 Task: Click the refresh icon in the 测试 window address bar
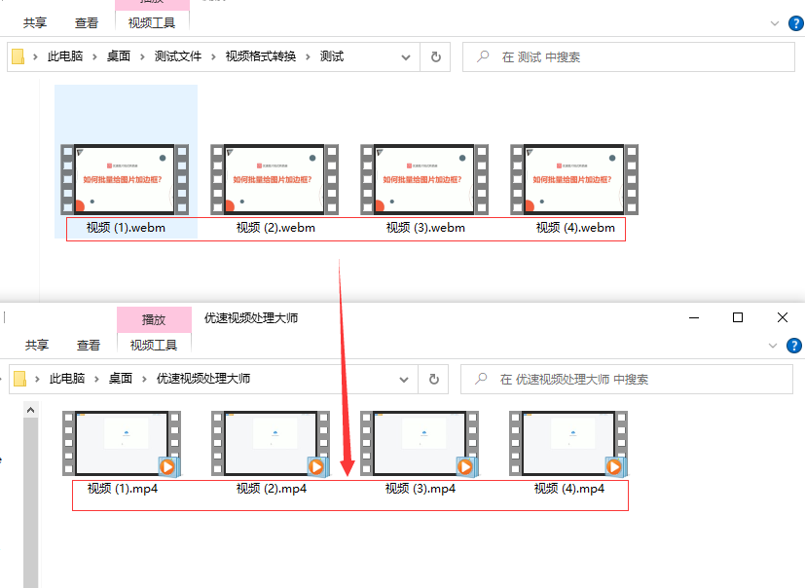click(434, 56)
